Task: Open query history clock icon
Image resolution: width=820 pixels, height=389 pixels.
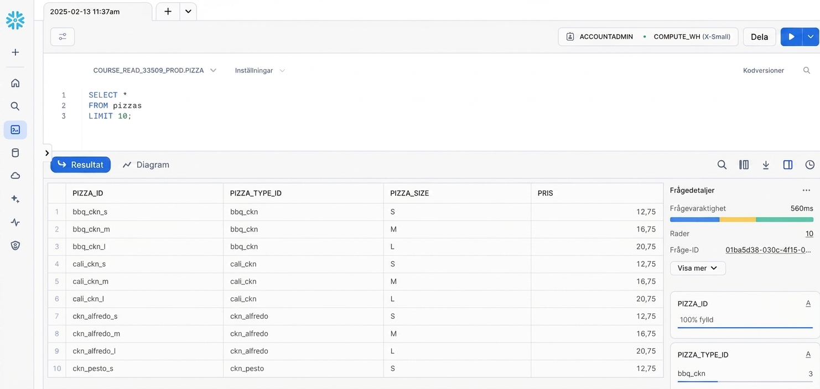Action: point(810,165)
